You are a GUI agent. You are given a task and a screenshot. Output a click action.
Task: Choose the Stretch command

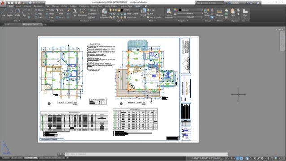coord(39,17)
